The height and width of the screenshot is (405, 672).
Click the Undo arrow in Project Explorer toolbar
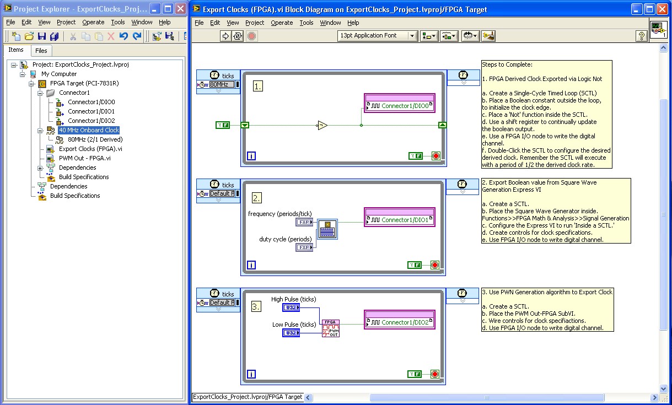tap(123, 36)
